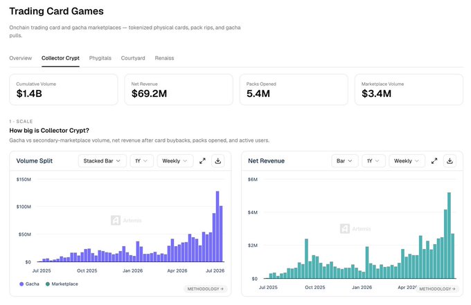Screen dimensions: 471x305
Task: Open the Volume Split Weekly interval dropdown
Action: click(x=175, y=161)
